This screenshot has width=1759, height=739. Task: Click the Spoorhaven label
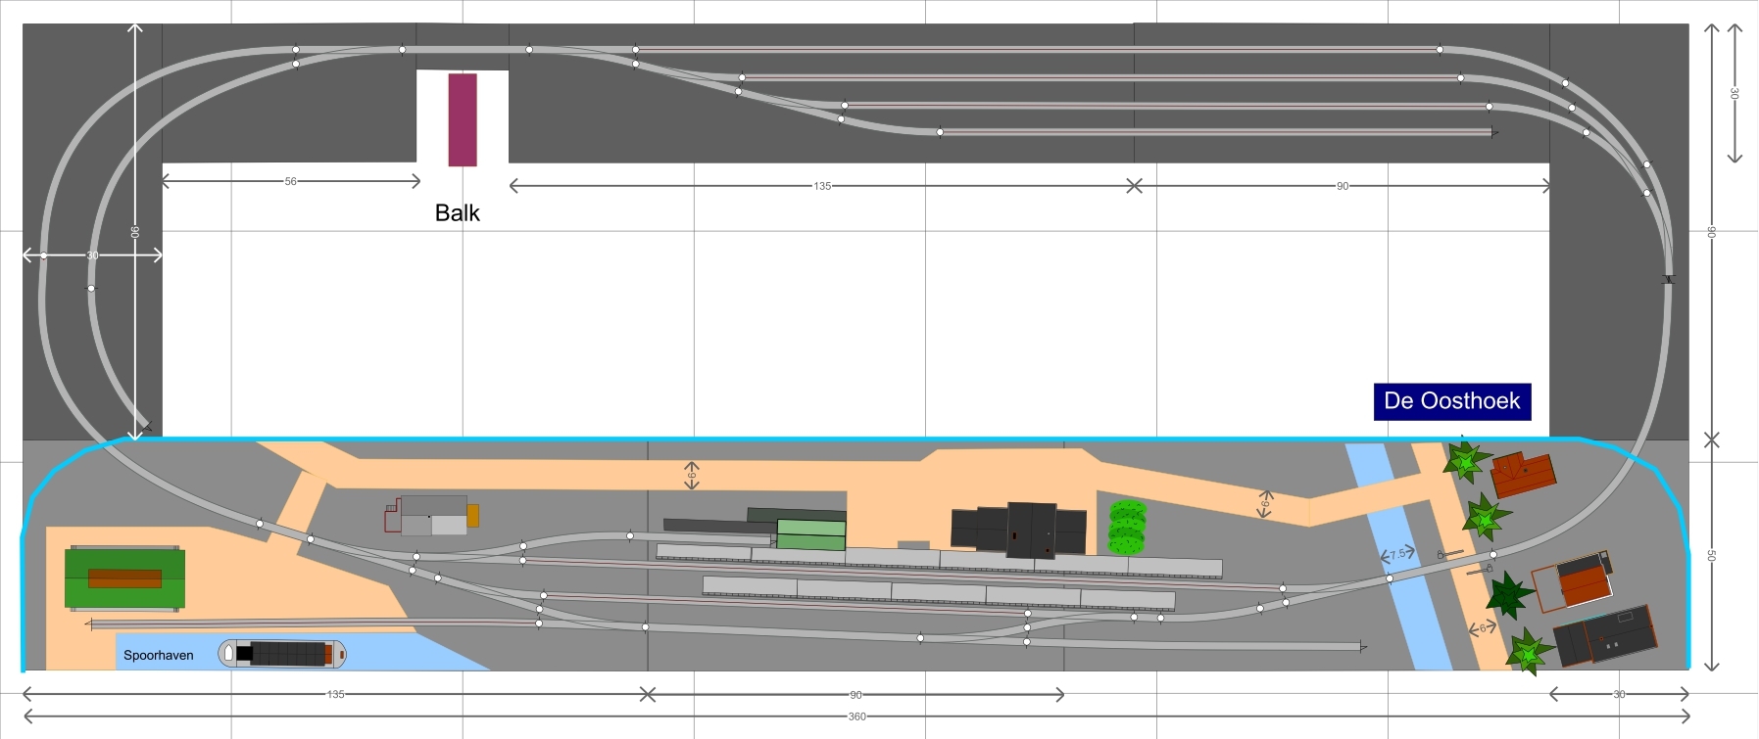click(158, 655)
